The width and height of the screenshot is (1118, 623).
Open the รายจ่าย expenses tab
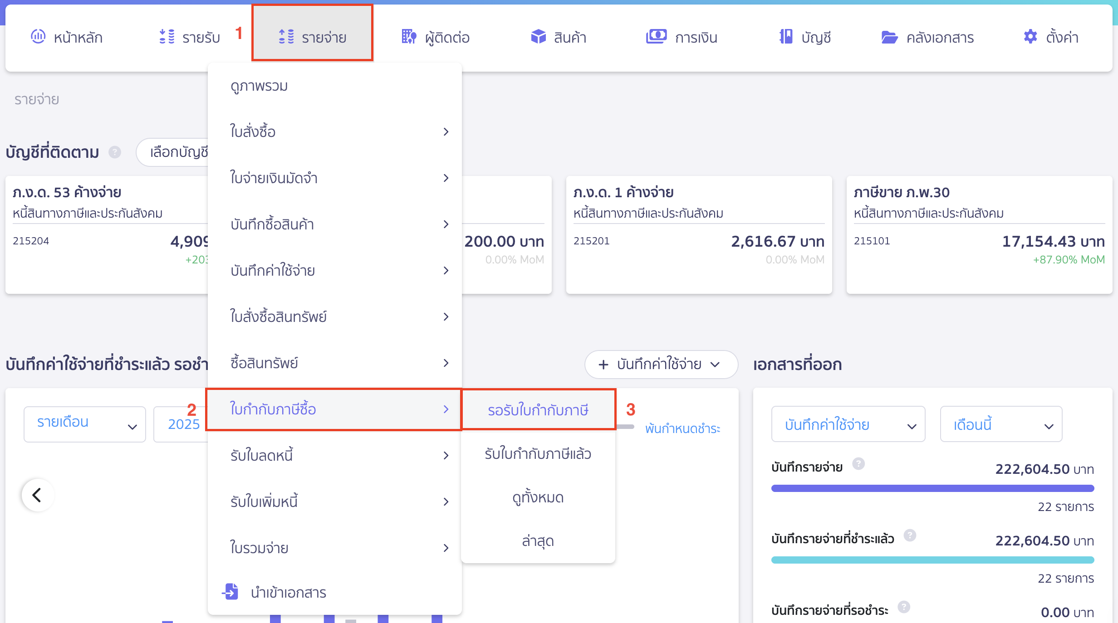[313, 33]
